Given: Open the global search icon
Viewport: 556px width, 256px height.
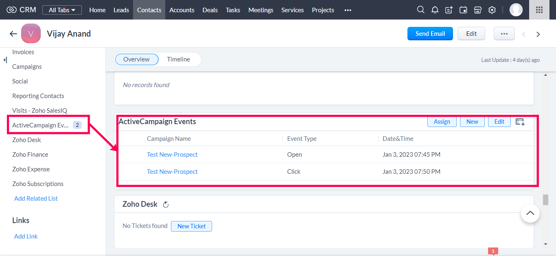Looking at the screenshot, I should [421, 10].
